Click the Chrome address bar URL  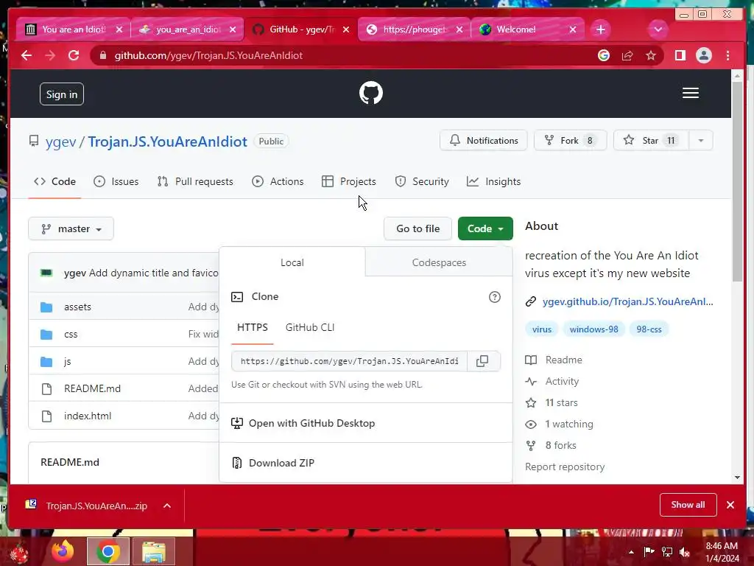tap(208, 55)
